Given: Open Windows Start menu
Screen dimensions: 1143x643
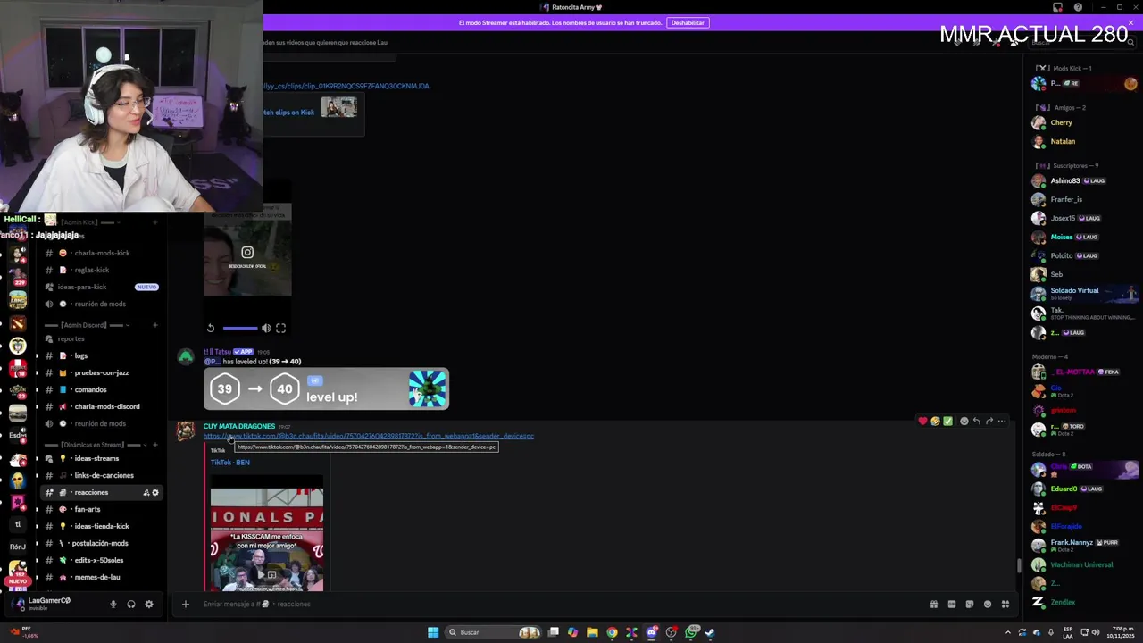Looking at the screenshot, I should [433, 632].
